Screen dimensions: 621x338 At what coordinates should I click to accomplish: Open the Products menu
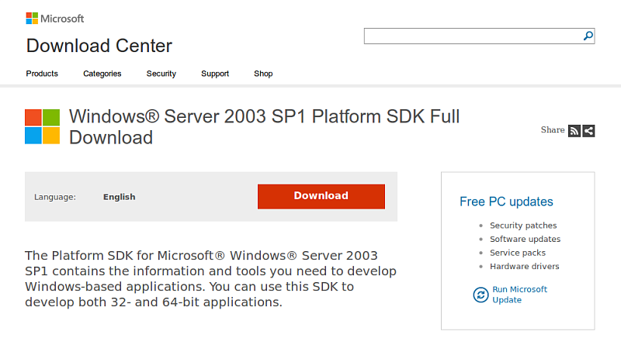point(42,74)
